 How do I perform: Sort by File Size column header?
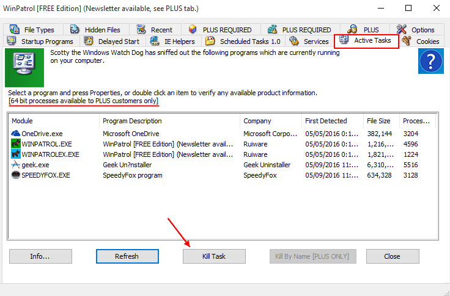pos(382,121)
